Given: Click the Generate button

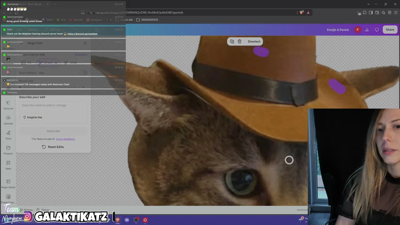Looking at the screenshot, I should coord(53,131).
